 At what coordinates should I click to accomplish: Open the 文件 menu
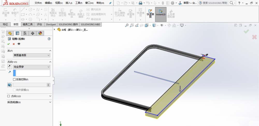38,3
